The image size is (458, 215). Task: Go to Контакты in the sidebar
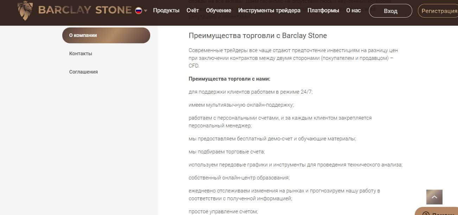click(81, 53)
